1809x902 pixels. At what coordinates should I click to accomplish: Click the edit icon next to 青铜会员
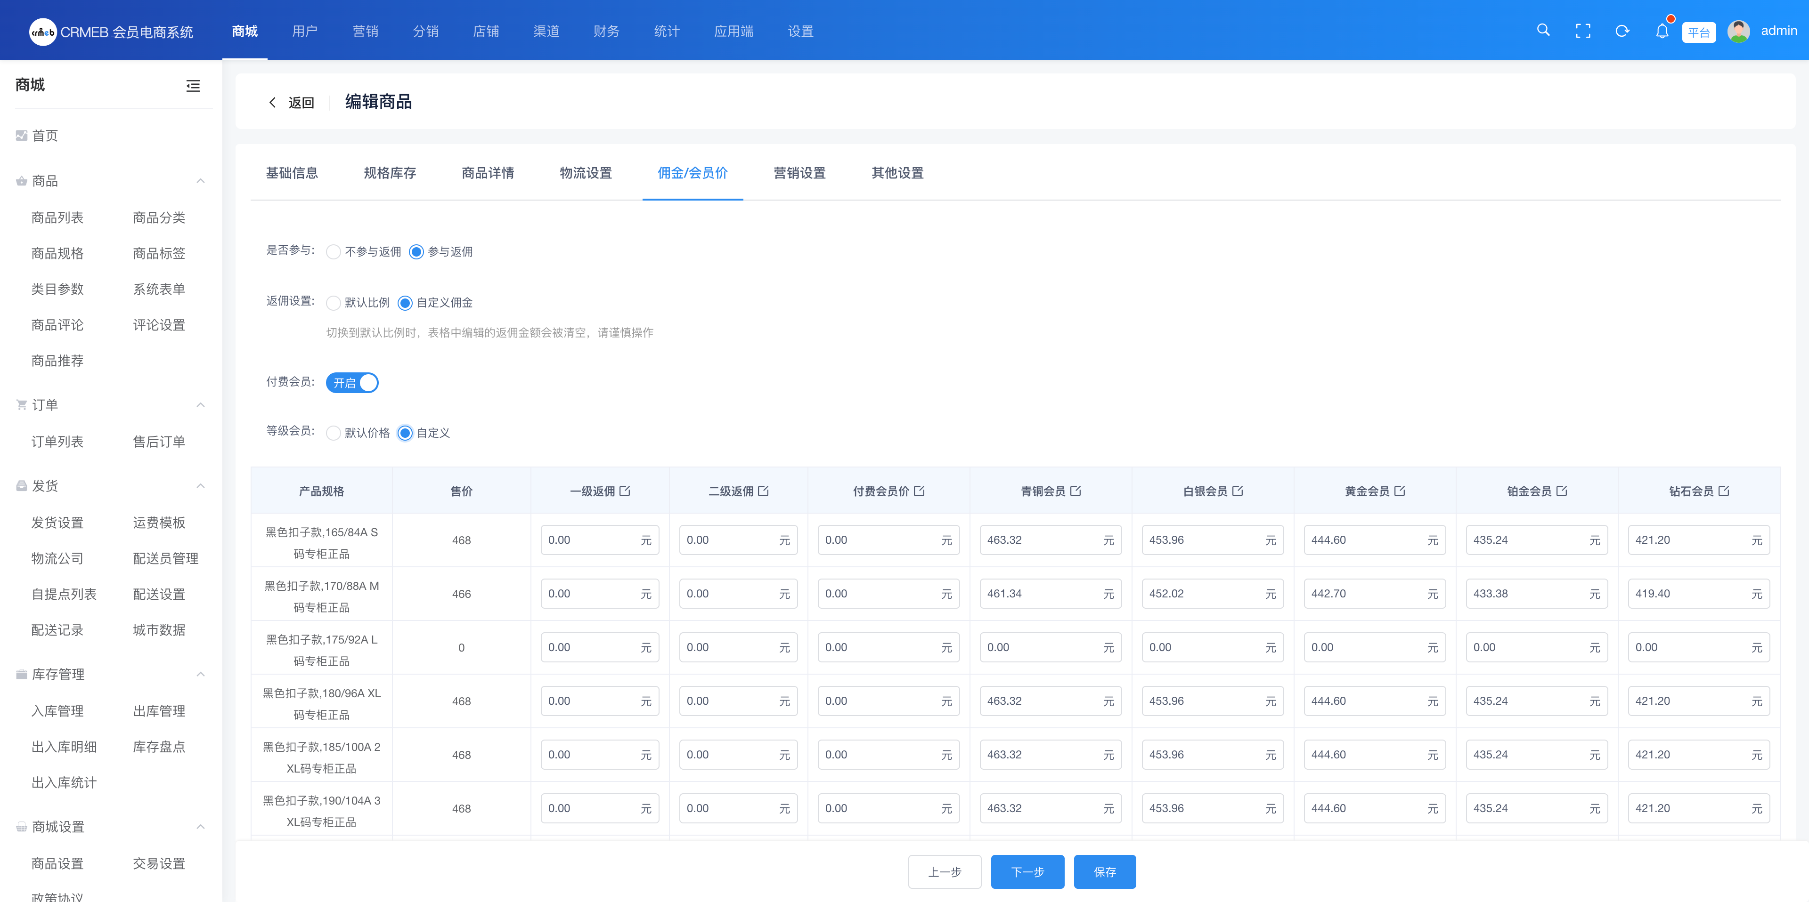(1076, 491)
